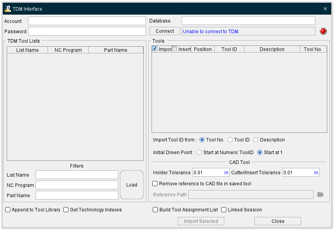This screenshot has width=334, height=230.
Task: Click the Close button at bottom
Action: (x=278, y=221)
